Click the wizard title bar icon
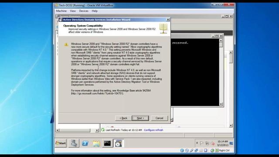 coord(61,20)
